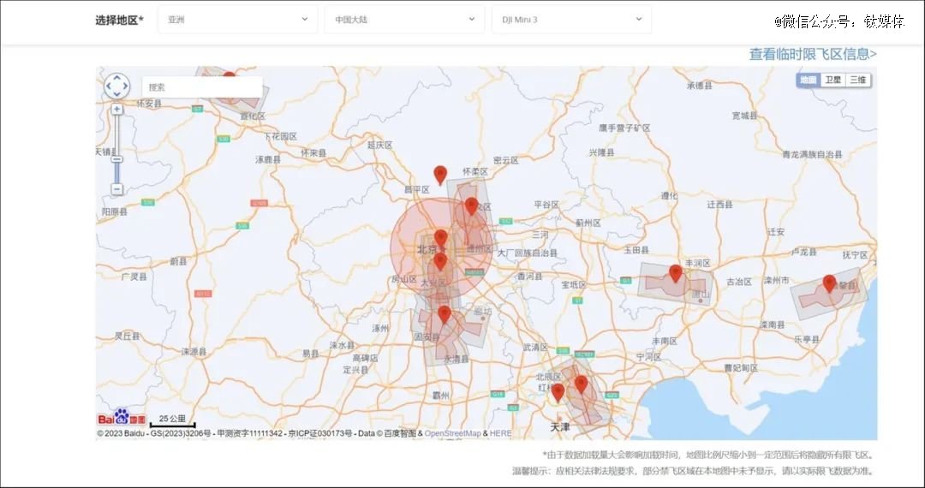
Task: Click the 宝坻区 map label
Action: coord(573,284)
